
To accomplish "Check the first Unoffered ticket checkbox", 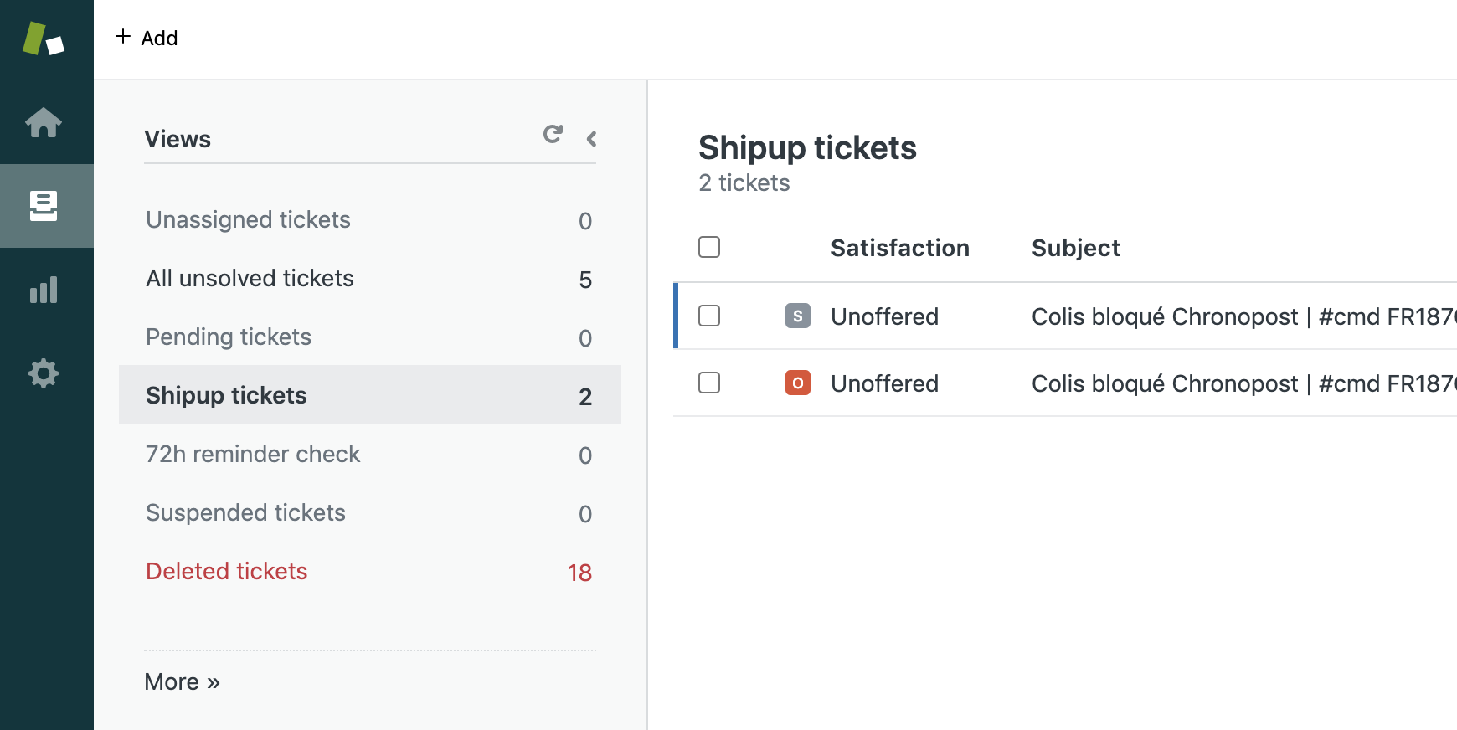I will (709, 316).
